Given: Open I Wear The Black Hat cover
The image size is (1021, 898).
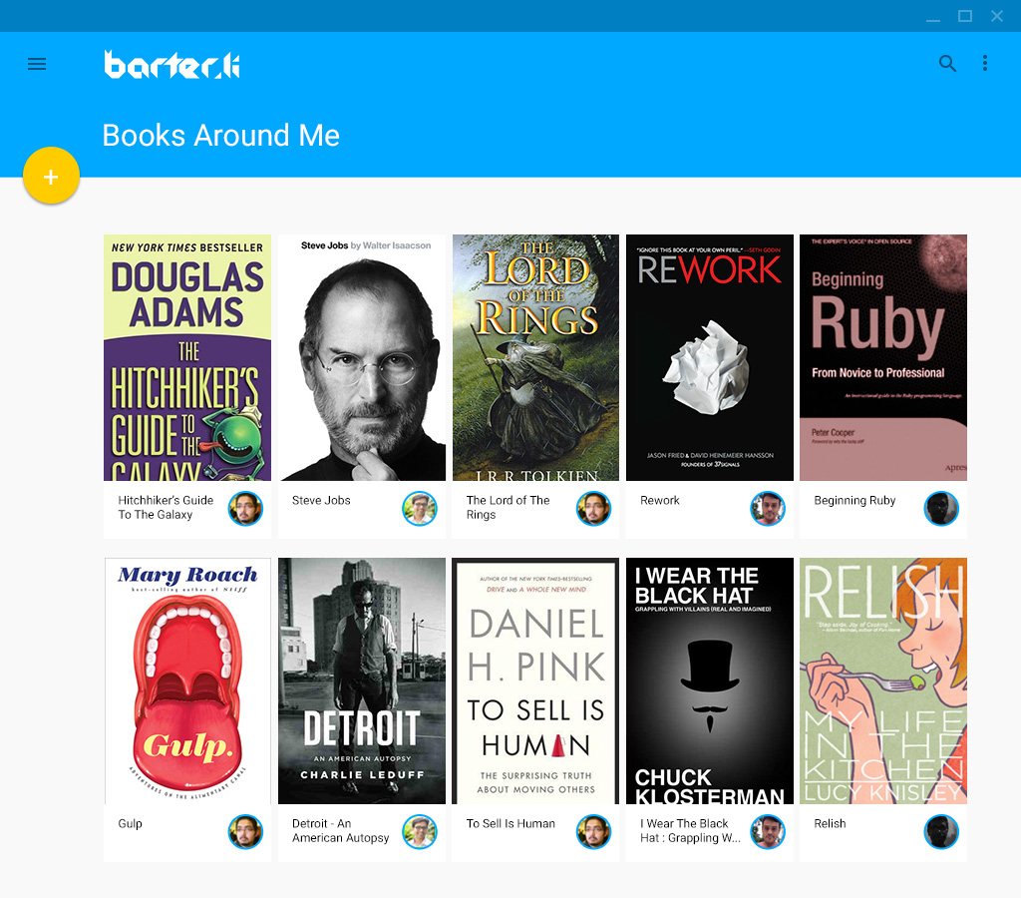Looking at the screenshot, I should (x=710, y=680).
